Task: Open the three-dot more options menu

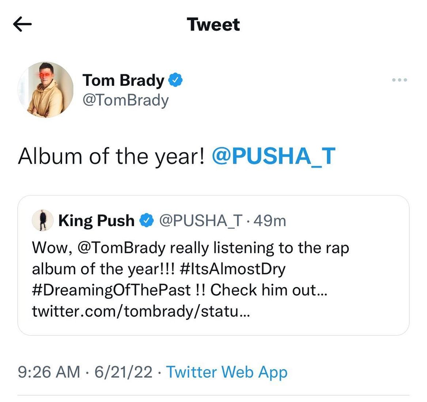Action: [399, 80]
